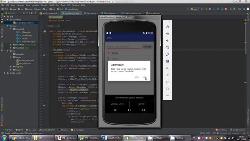Open the app run configuration dropdown
This screenshot has width=250, height=141.
click(x=195, y=9)
